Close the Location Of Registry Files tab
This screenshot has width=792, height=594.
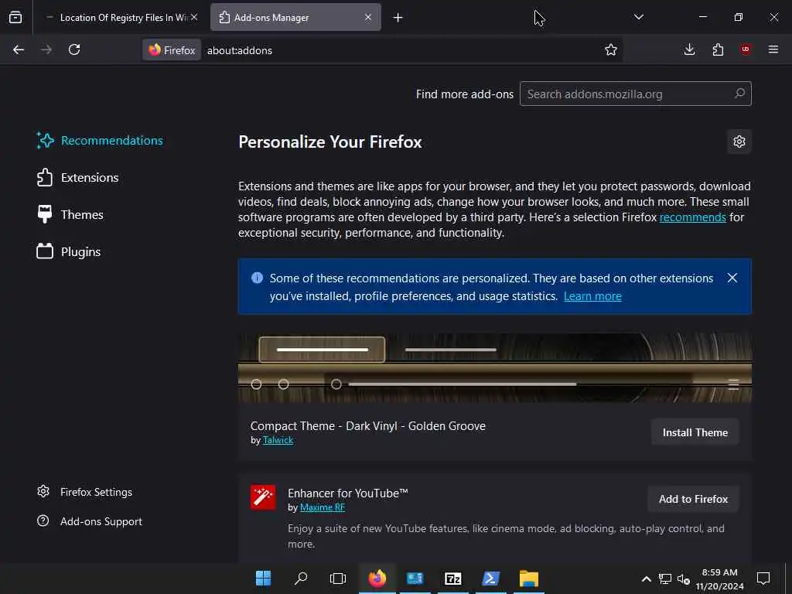coord(194,17)
